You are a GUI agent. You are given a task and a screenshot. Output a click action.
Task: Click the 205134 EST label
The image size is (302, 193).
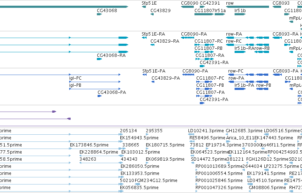point(128,131)
